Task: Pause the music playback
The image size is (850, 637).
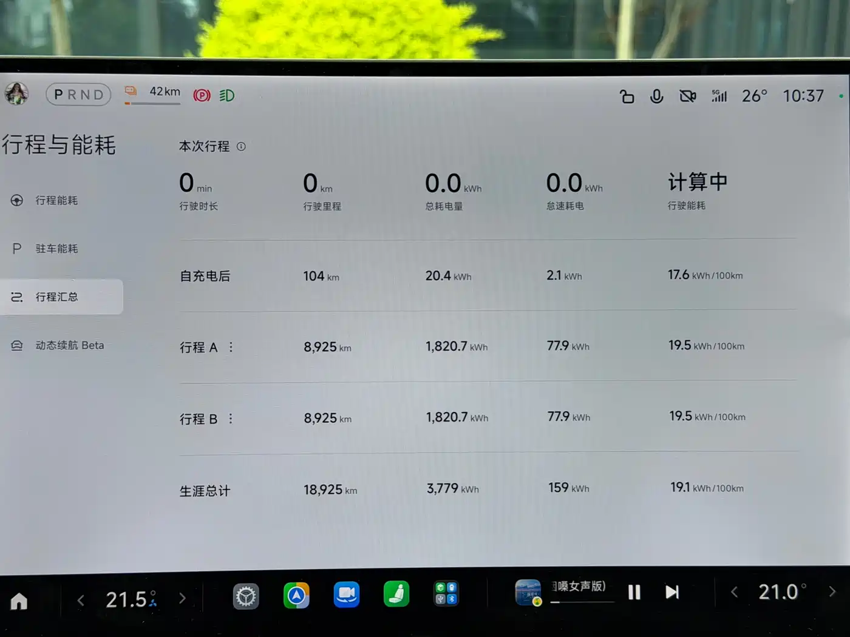Action: tap(634, 592)
